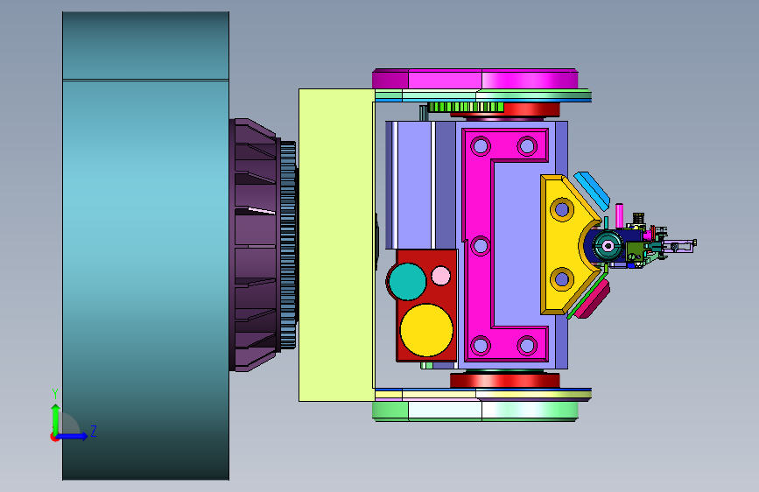Select the large teal cylindrical housing
759x492 pixels.
coord(145,246)
